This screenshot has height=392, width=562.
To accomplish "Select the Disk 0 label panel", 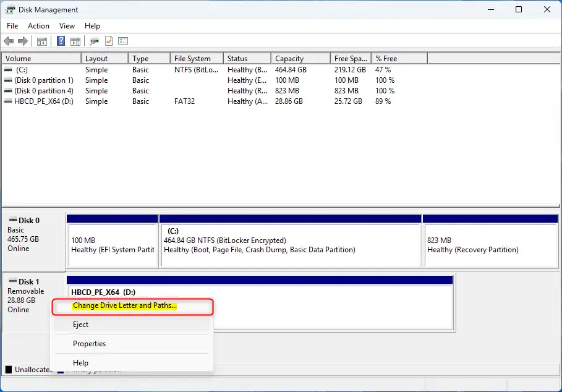I will 33,241.
